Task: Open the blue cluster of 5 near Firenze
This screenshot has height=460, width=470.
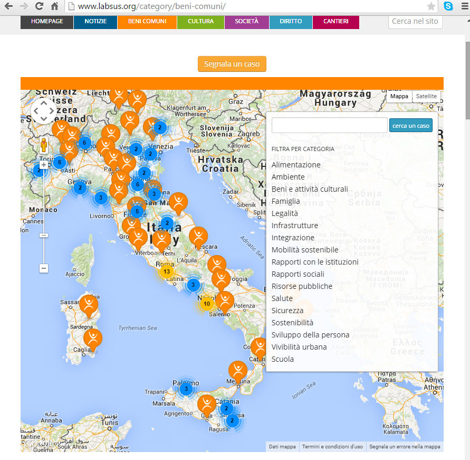Action: point(137,212)
